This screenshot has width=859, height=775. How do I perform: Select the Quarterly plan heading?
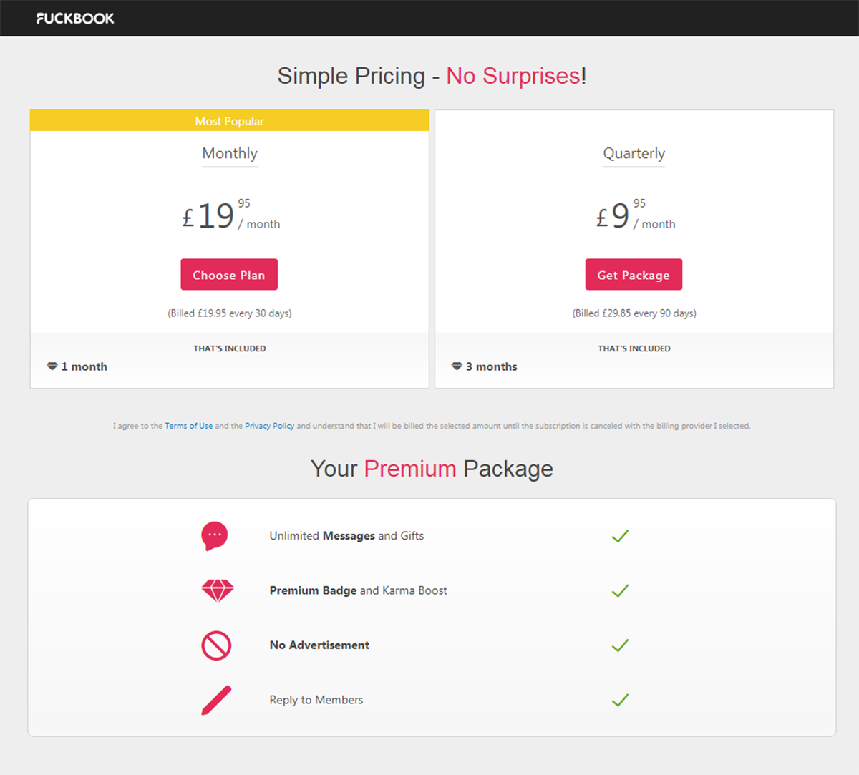tap(634, 153)
